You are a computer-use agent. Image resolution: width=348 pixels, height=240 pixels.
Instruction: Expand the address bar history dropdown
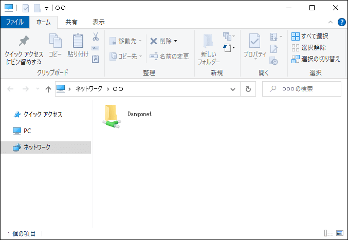click(233, 89)
